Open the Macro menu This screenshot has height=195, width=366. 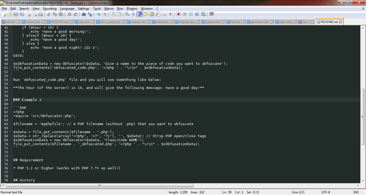[109, 9]
